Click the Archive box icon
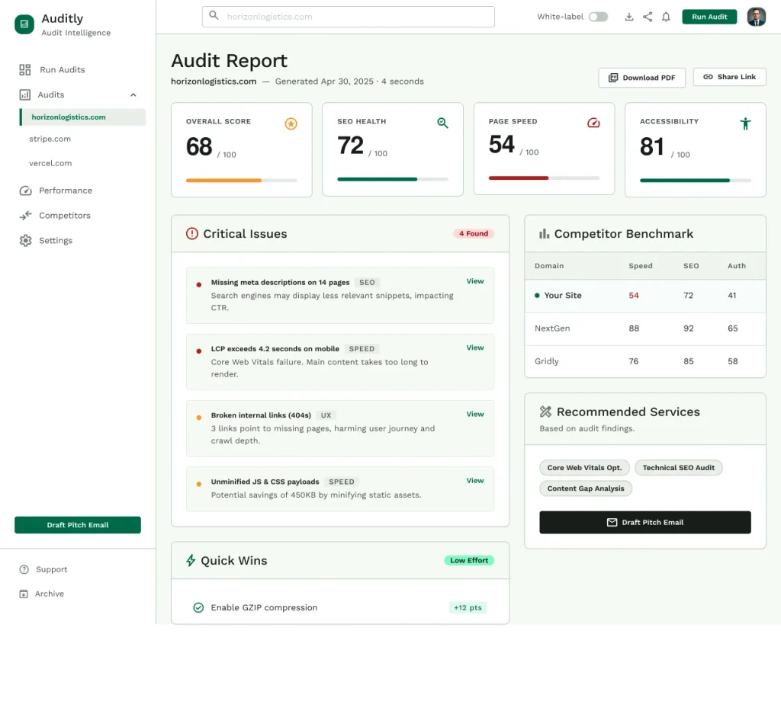This screenshot has height=711, width=781. pos(24,594)
